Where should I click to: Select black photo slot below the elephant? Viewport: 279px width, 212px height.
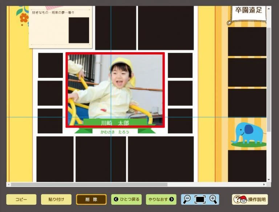click(247, 166)
